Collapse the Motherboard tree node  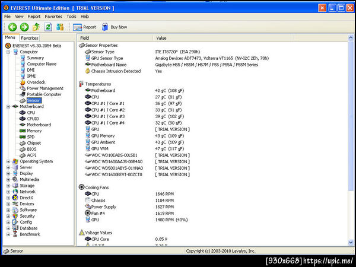click(x=8, y=106)
